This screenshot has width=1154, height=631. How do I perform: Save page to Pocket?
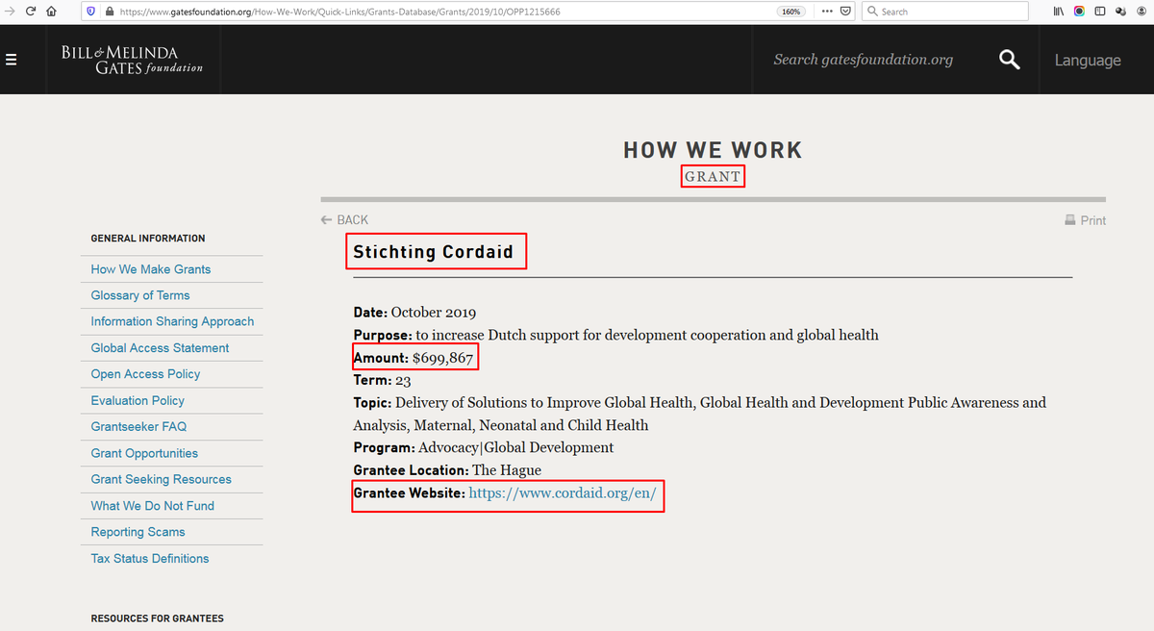(845, 12)
